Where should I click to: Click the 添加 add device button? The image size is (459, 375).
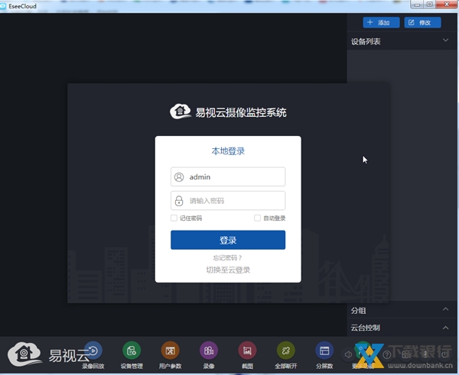[381, 22]
